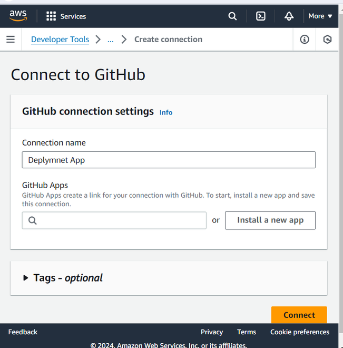Expand the More dropdown menu

(320, 16)
